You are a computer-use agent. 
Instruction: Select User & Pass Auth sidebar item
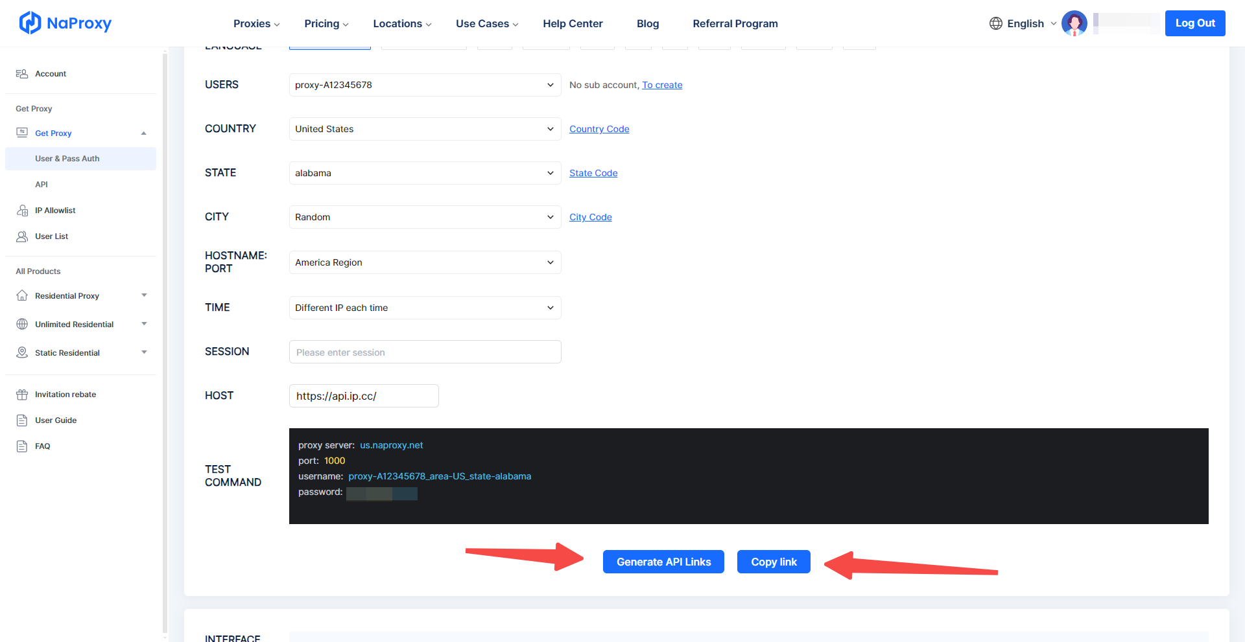pyautogui.click(x=67, y=159)
